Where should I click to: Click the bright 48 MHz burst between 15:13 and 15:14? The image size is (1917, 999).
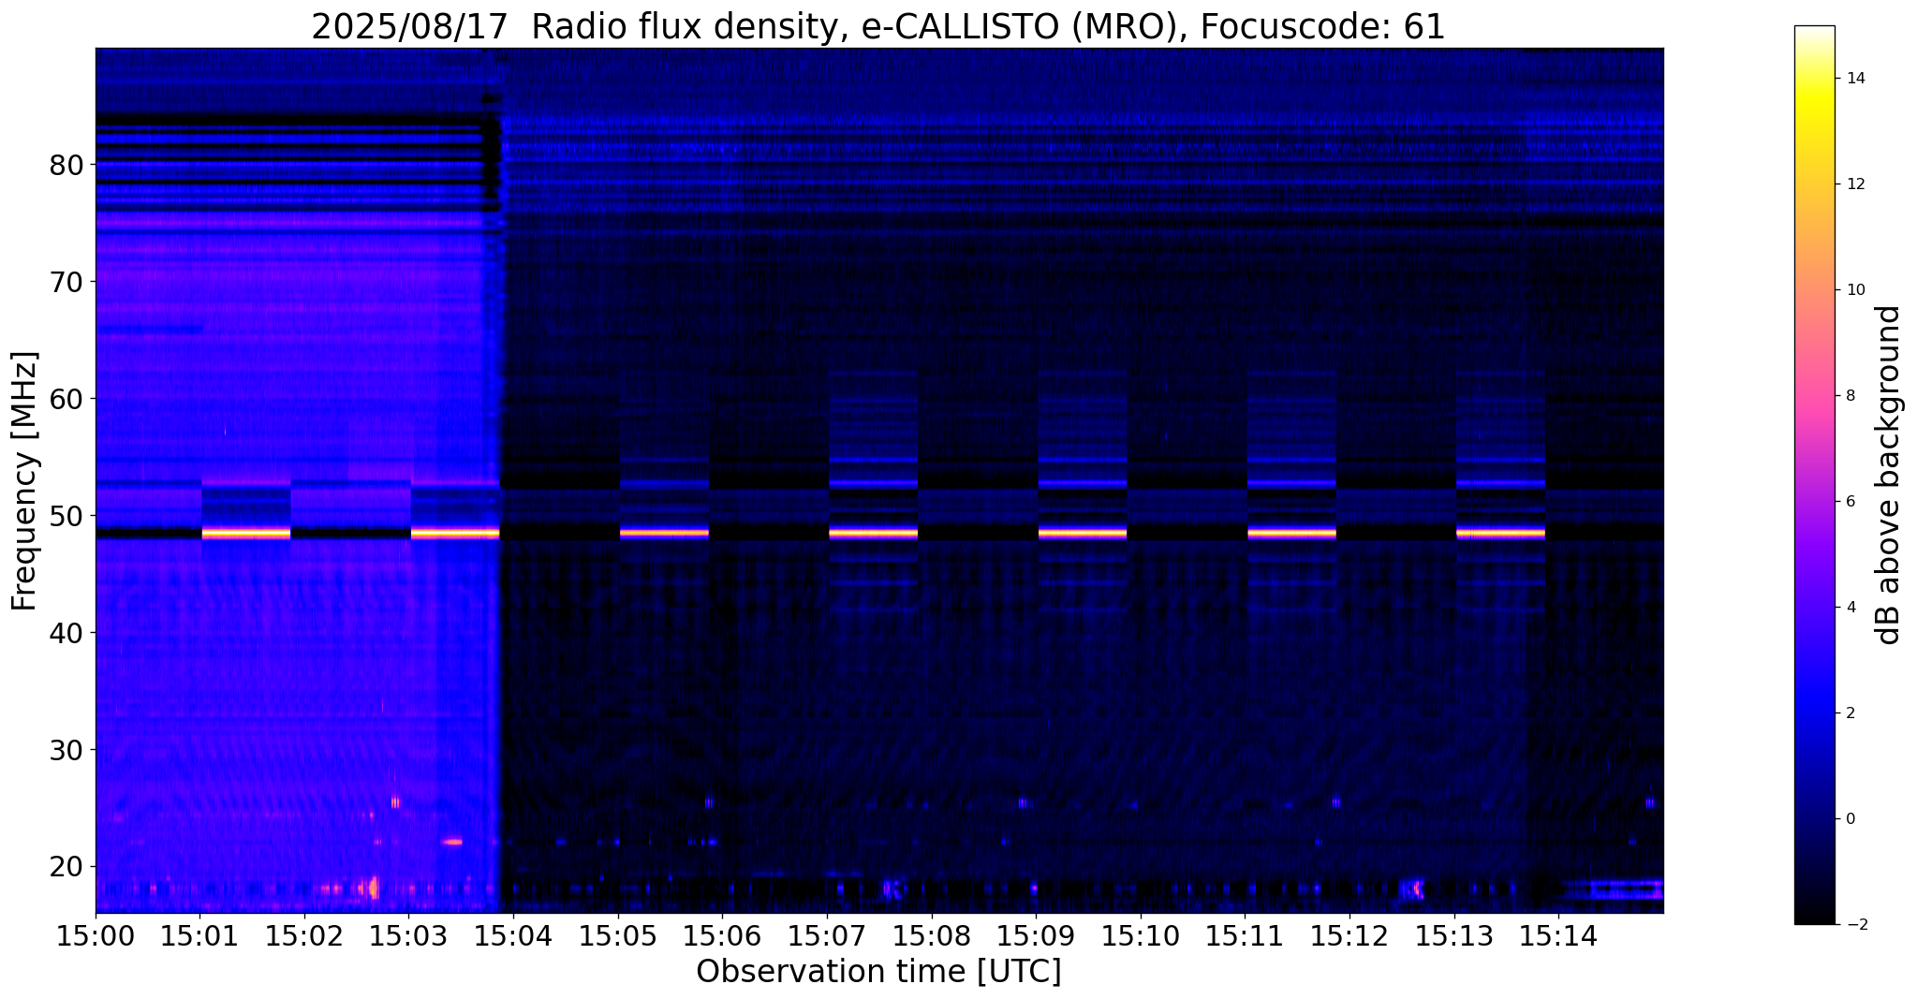coord(1500,534)
